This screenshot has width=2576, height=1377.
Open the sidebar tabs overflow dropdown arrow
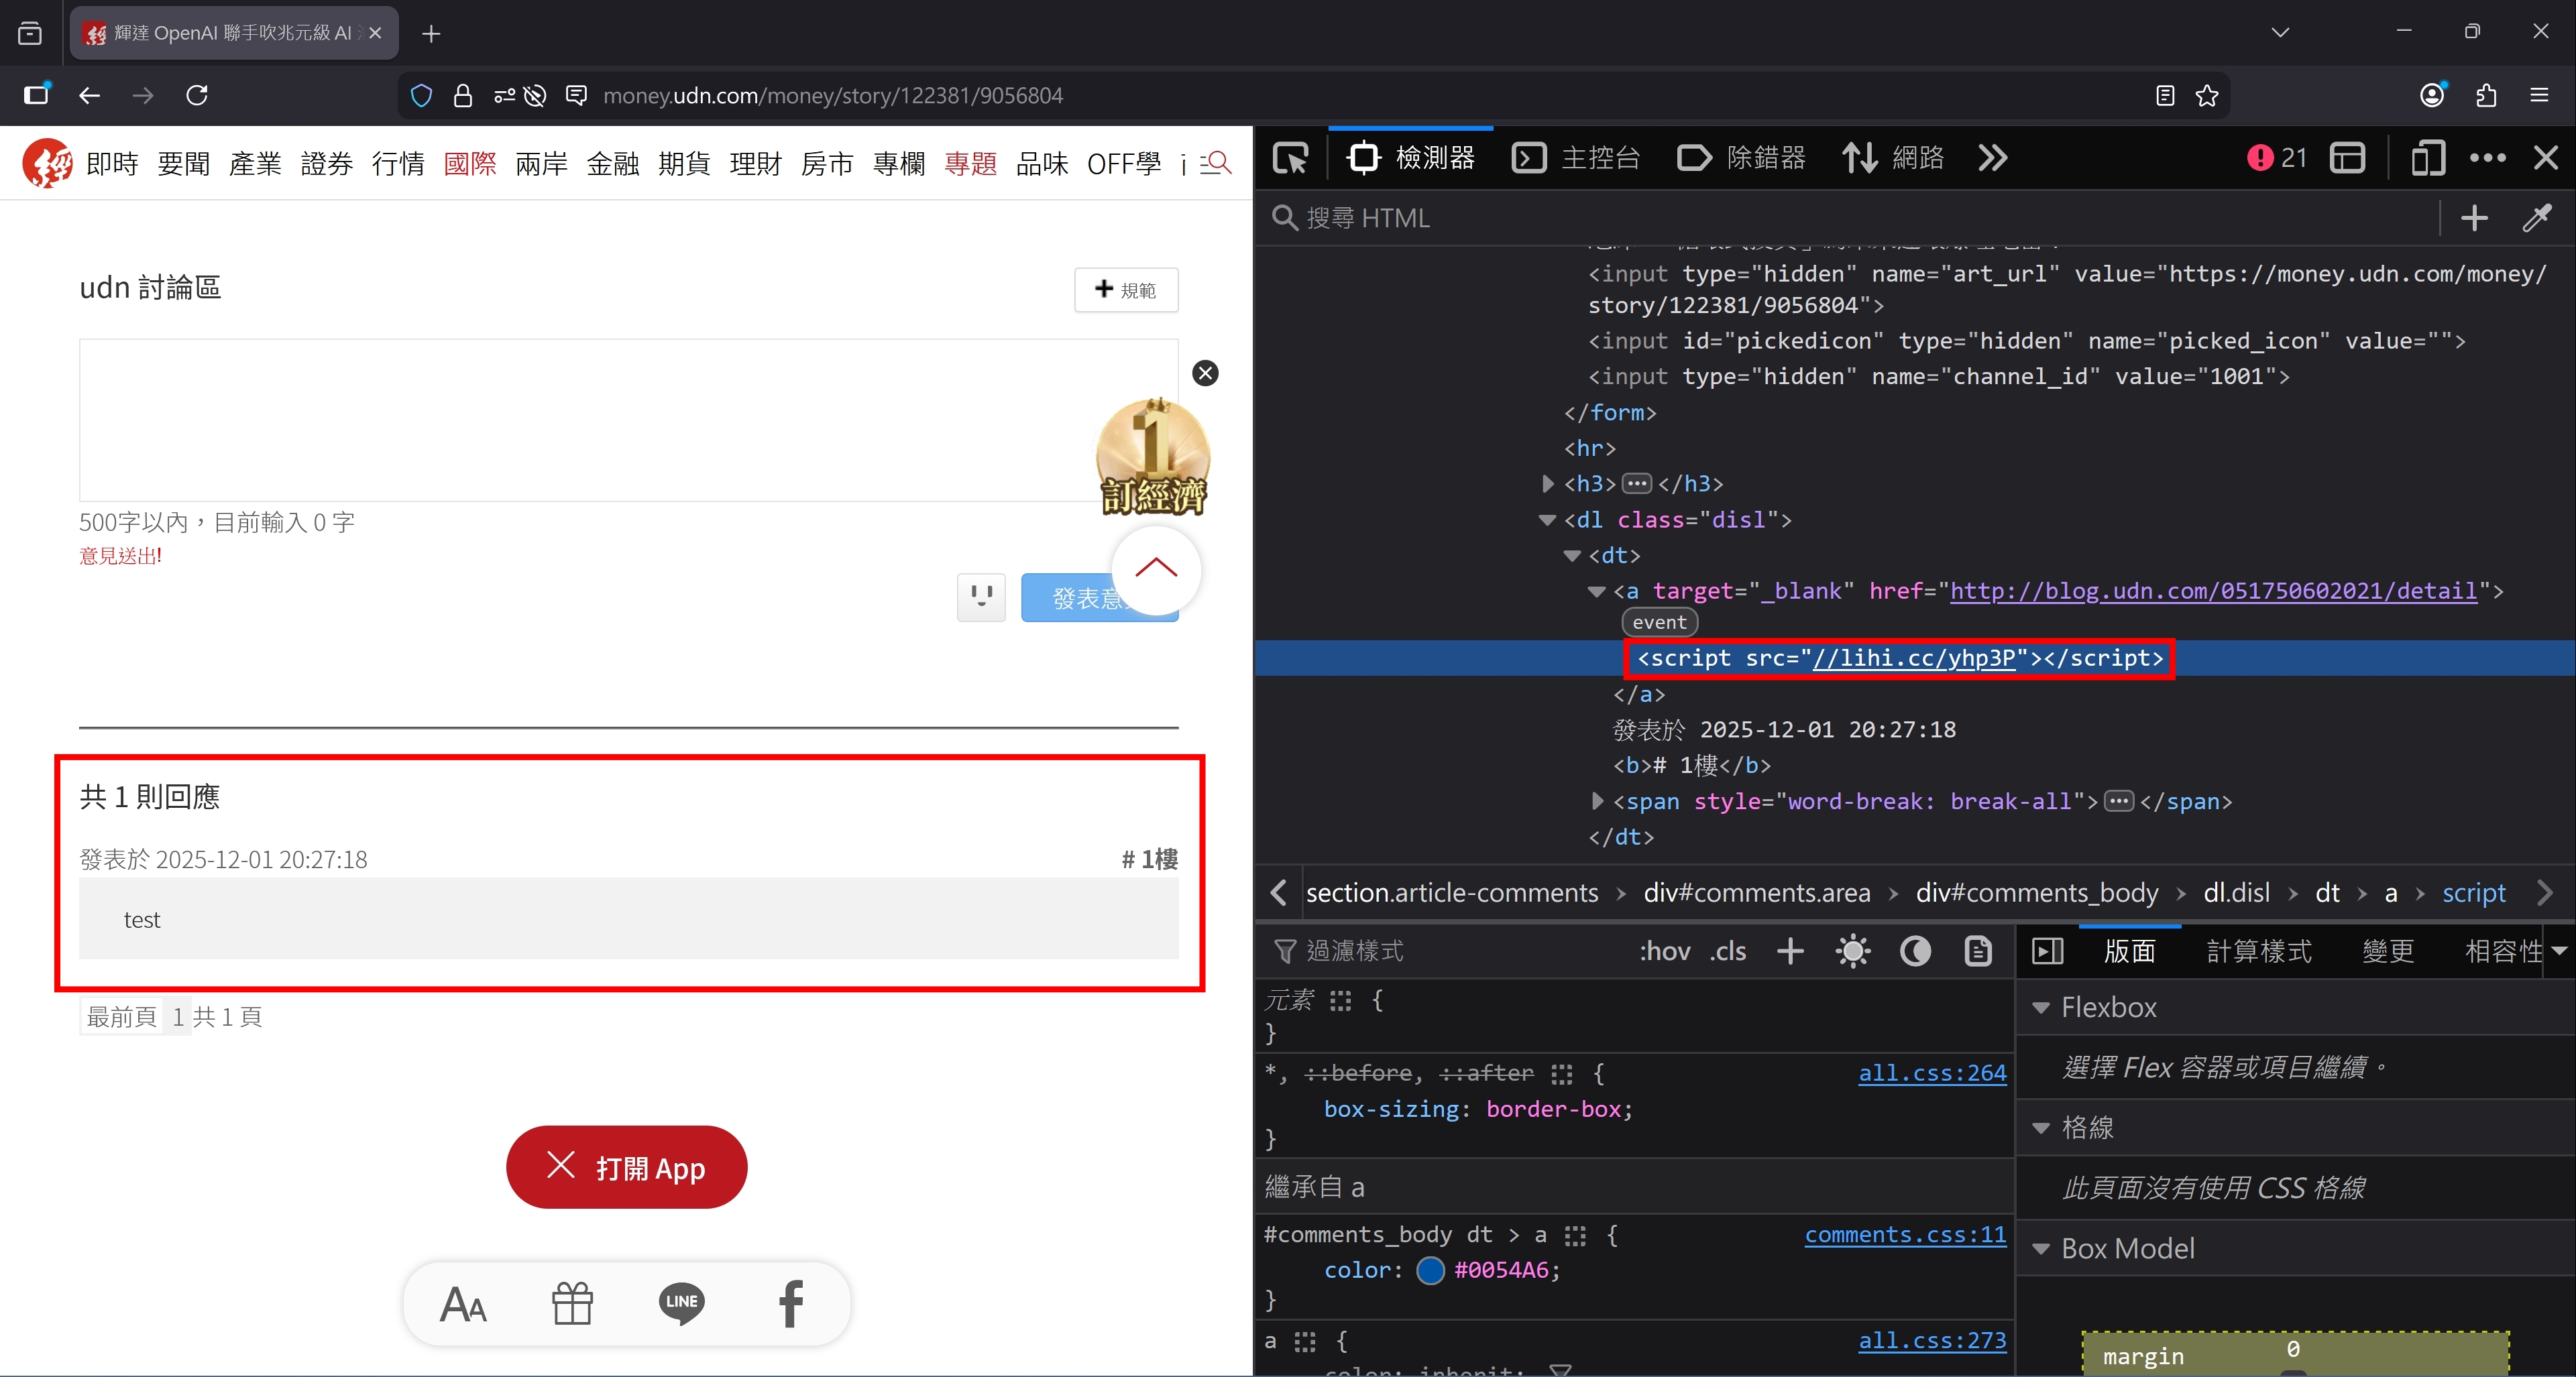[2559, 951]
